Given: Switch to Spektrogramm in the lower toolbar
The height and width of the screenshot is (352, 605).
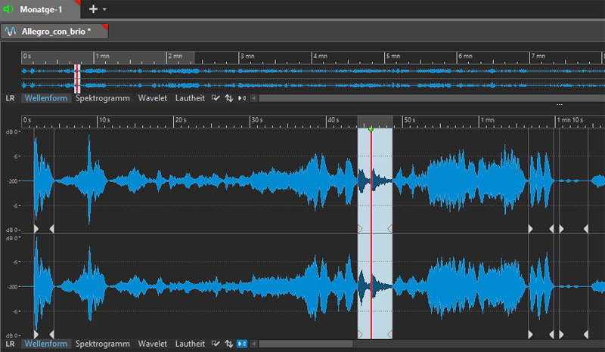Looking at the screenshot, I should click(103, 344).
